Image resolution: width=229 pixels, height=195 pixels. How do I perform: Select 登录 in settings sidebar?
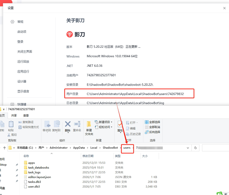pos(20,42)
